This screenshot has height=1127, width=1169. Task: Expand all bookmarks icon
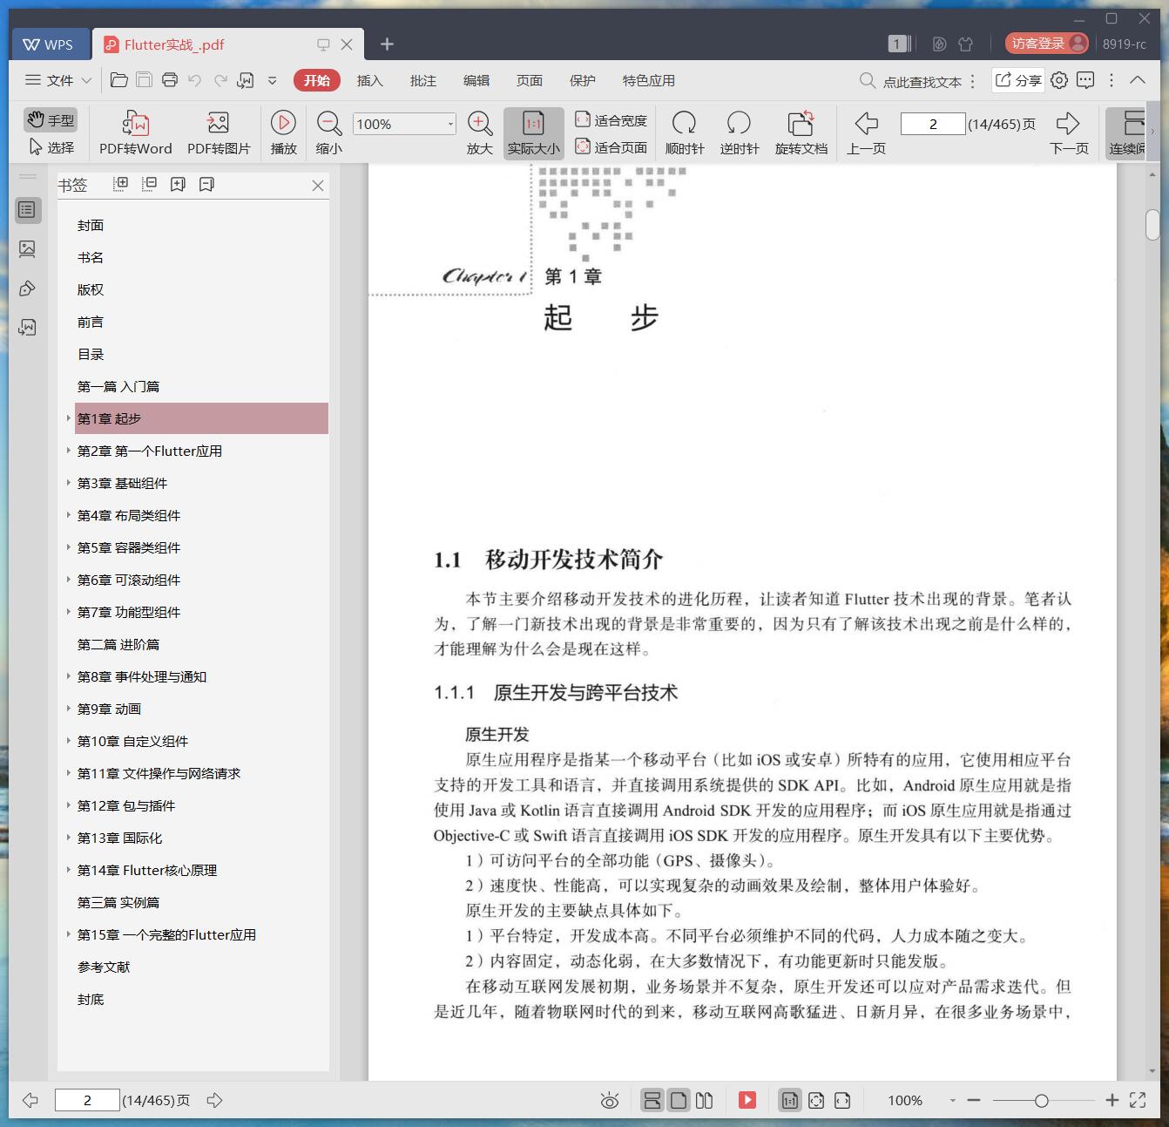(x=121, y=184)
